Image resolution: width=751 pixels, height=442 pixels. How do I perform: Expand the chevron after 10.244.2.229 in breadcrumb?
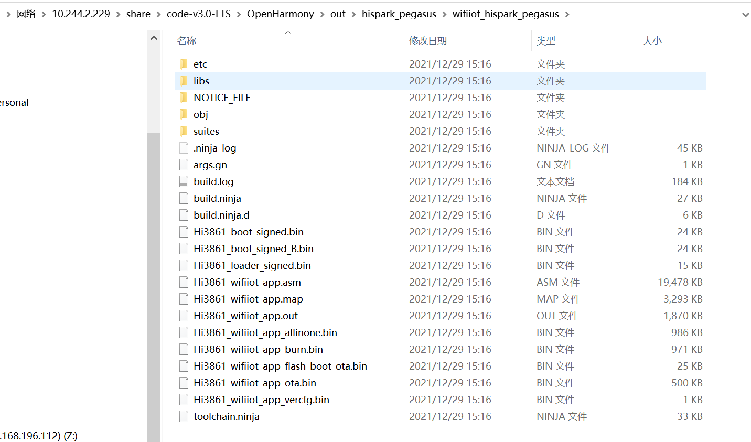(118, 14)
